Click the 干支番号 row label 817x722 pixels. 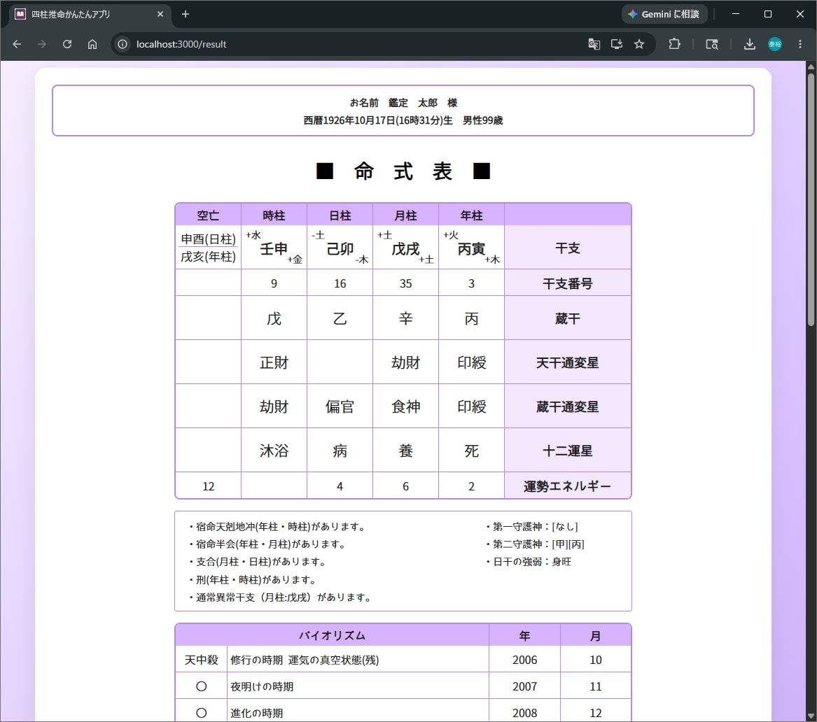pos(567,283)
